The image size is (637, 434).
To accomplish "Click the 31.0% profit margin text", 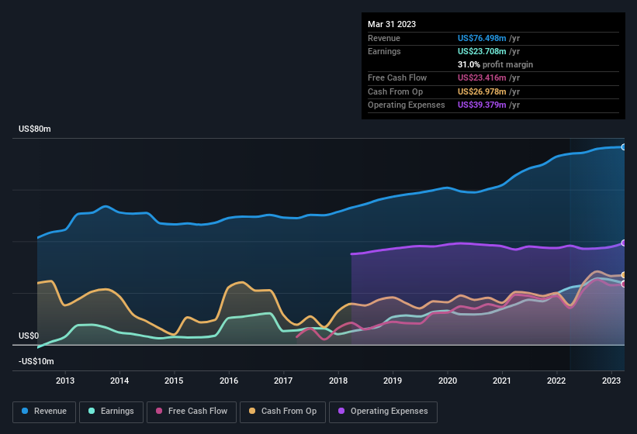I will click(x=495, y=64).
